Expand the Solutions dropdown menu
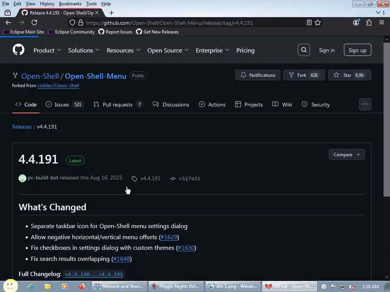The height and width of the screenshot is (292, 390). [84, 50]
